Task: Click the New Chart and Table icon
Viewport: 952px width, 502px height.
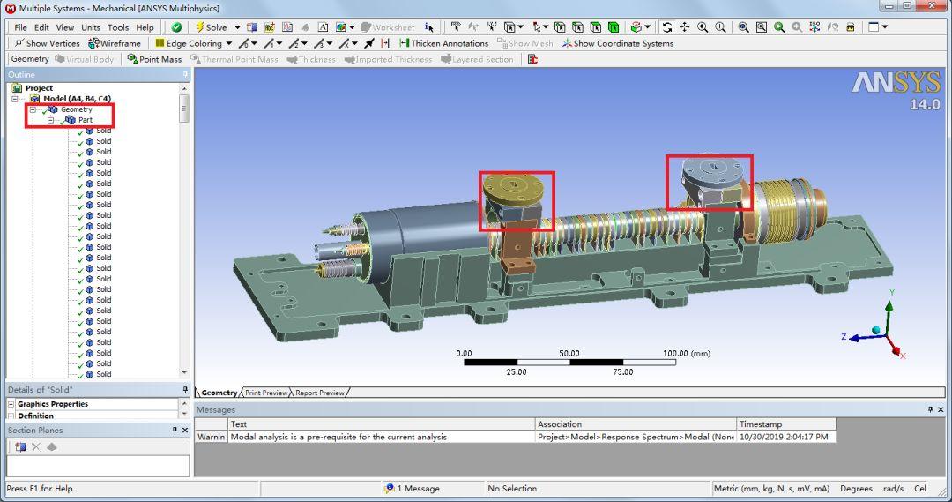Action: pos(287,27)
